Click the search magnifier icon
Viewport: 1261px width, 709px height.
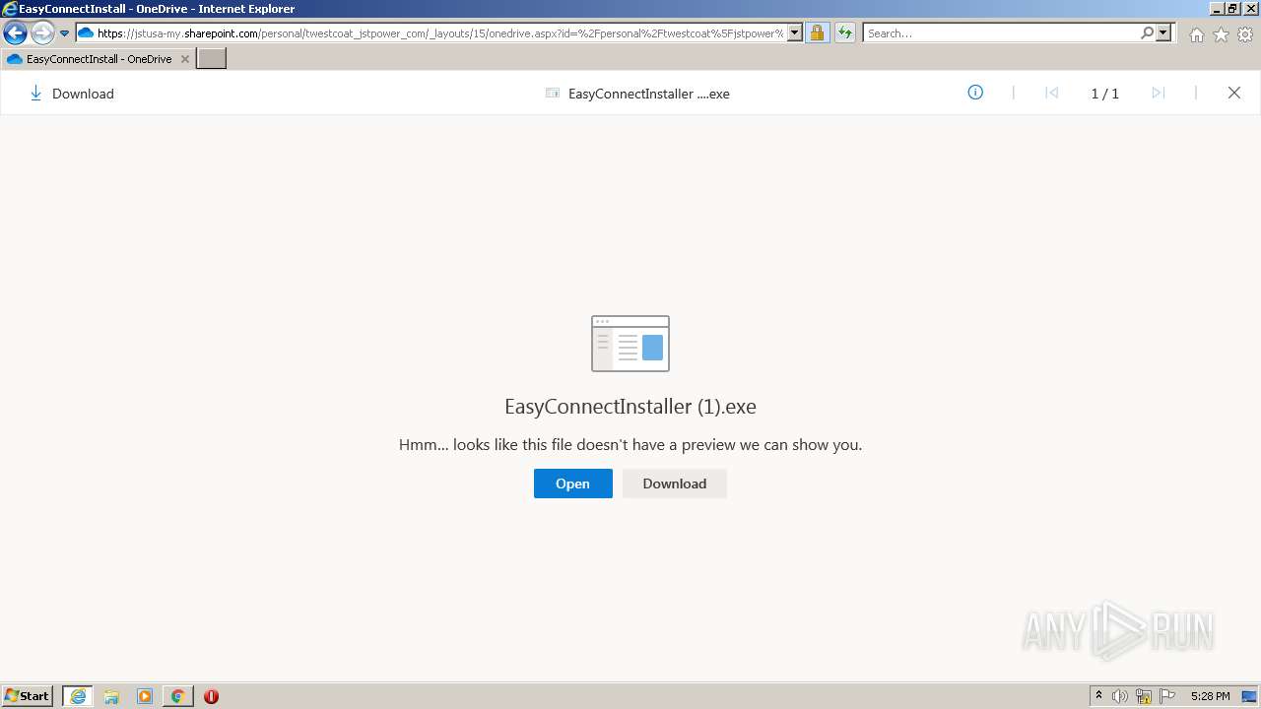click(x=1147, y=33)
